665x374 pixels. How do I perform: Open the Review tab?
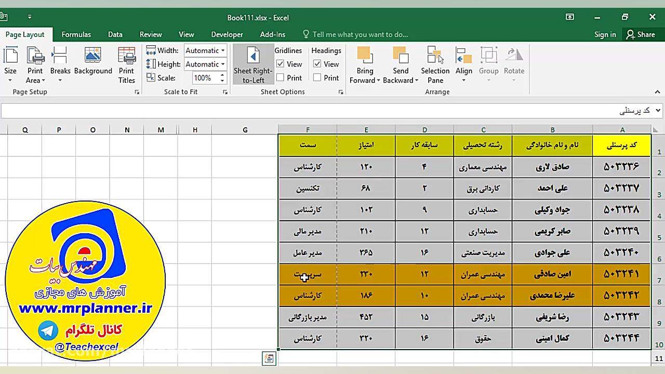[x=151, y=34]
